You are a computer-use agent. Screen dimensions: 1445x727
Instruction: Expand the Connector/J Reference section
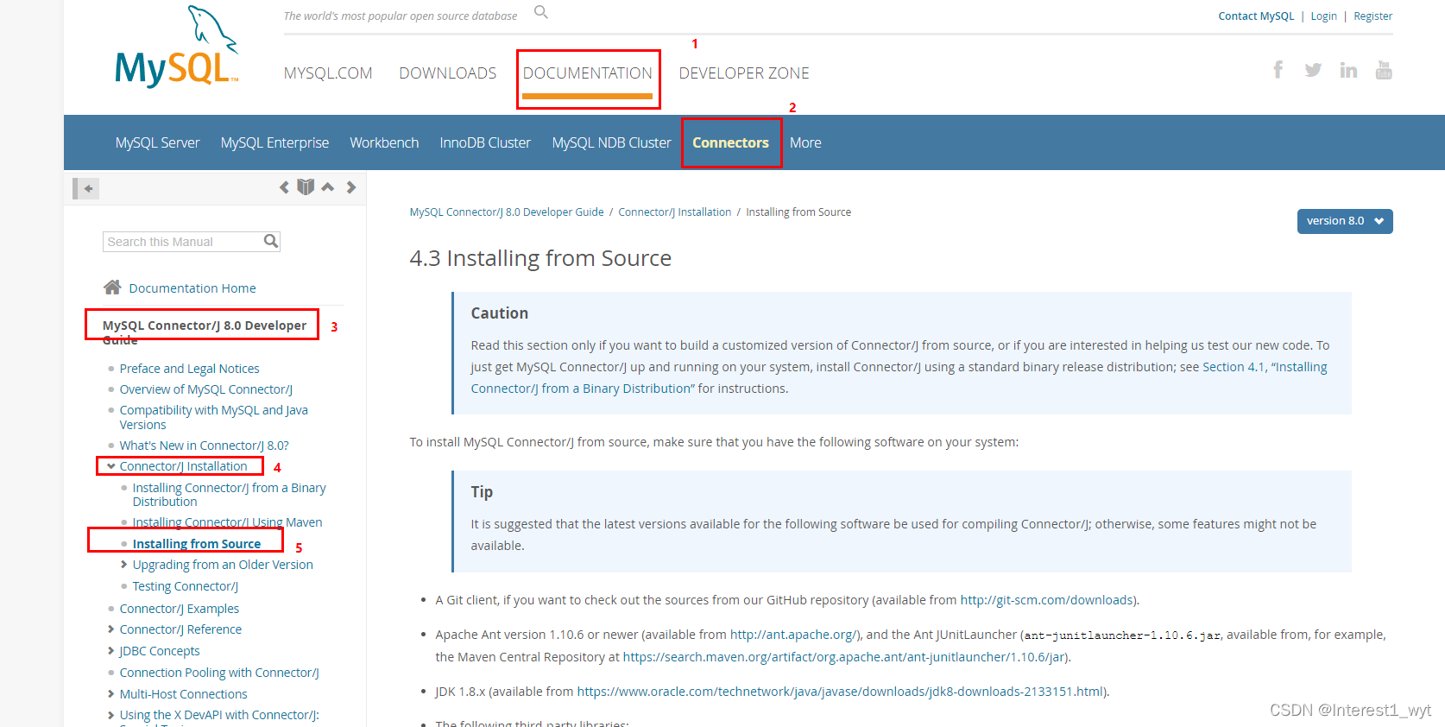(x=111, y=629)
